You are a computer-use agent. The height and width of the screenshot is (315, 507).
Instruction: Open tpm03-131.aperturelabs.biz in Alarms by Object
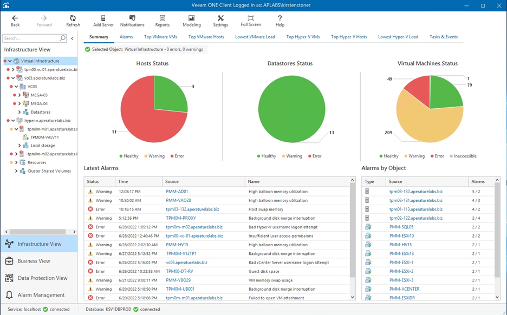[x=416, y=200]
